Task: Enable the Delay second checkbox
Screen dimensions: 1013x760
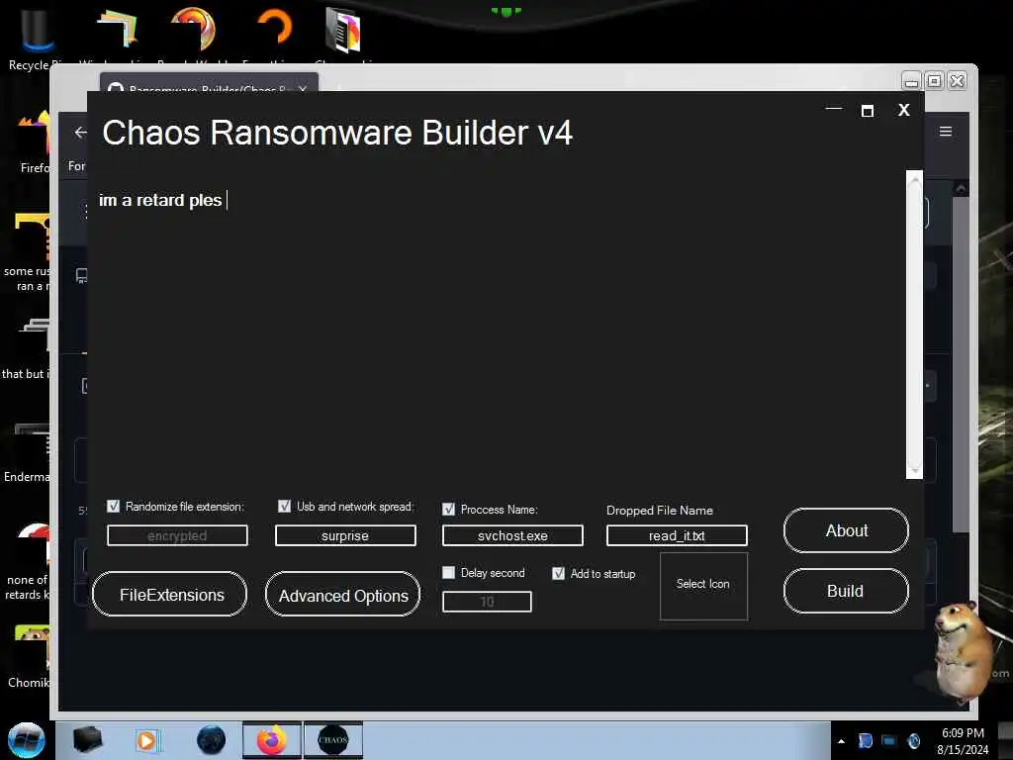Action: point(448,573)
